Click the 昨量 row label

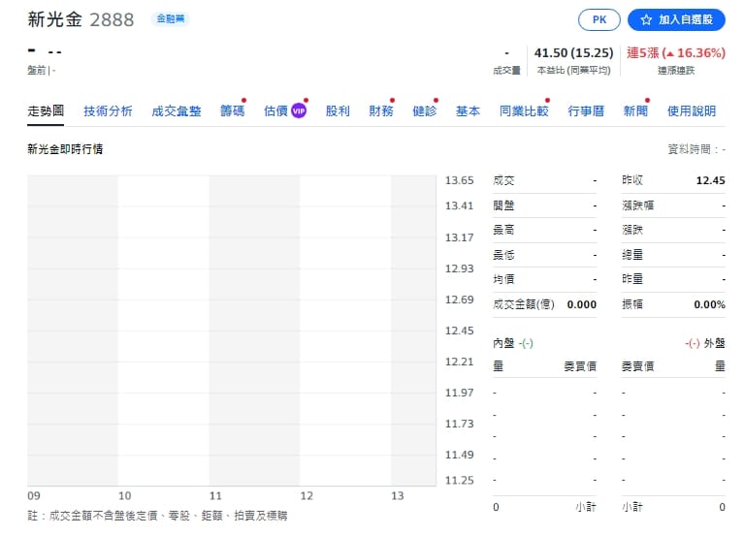(632, 279)
